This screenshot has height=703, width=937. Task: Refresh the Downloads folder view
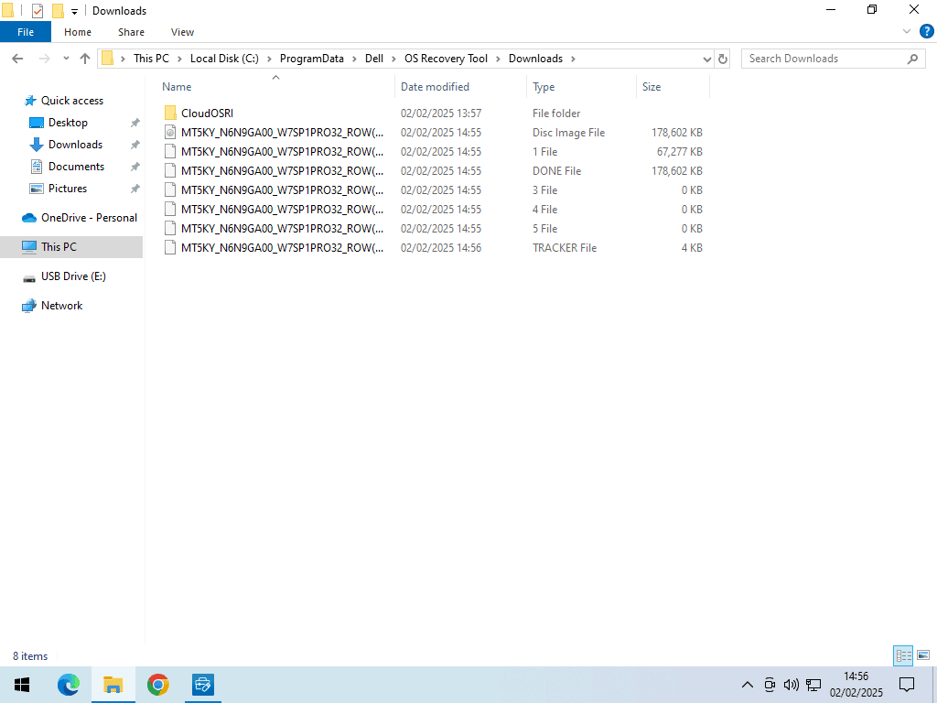tap(723, 59)
